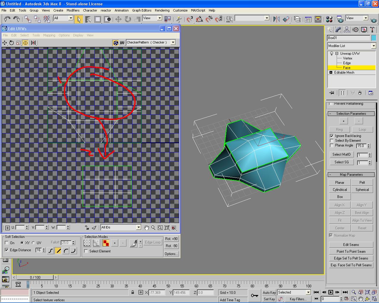Select the Move tool in Edit UVWs toolbar
This screenshot has width=379, height=303.
[5, 43]
